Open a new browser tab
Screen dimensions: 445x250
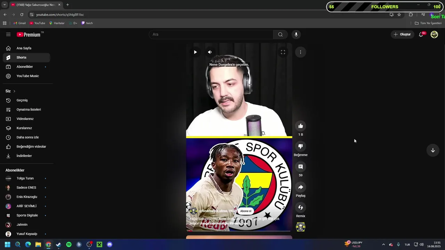point(67,5)
